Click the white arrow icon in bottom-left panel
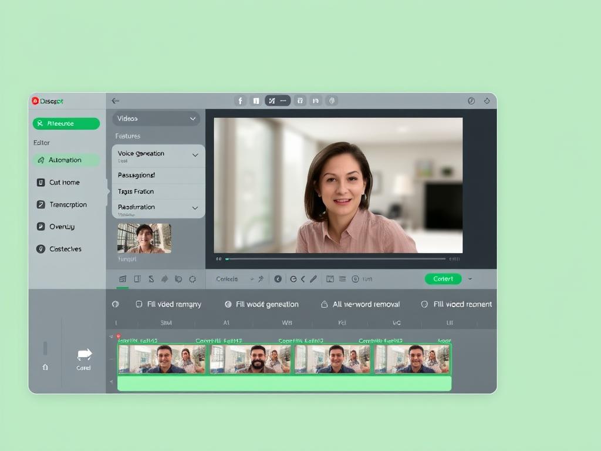Viewport: 601px width, 451px height. point(85,355)
